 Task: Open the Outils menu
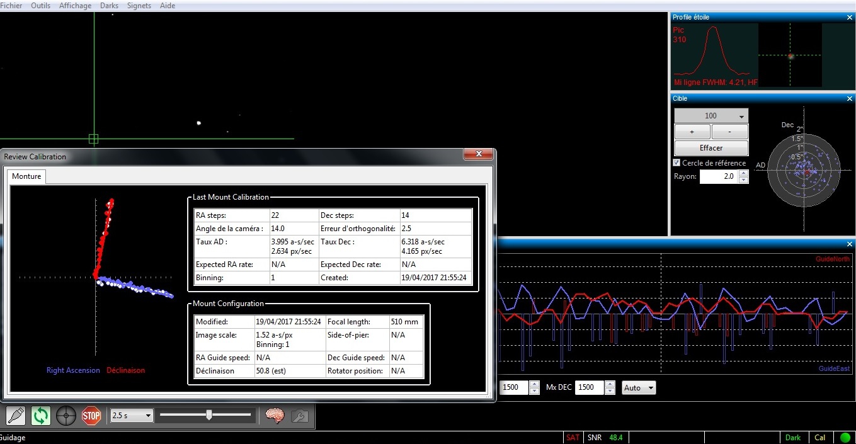[40, 6]
